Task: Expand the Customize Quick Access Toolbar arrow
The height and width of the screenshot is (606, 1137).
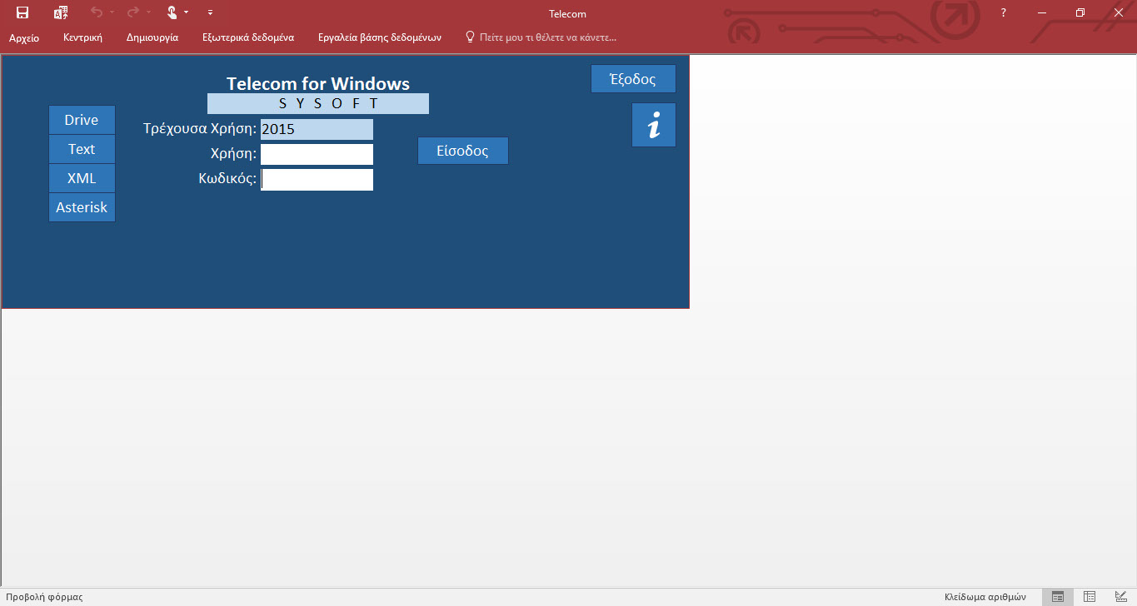Action: click(x=210, y=12)
